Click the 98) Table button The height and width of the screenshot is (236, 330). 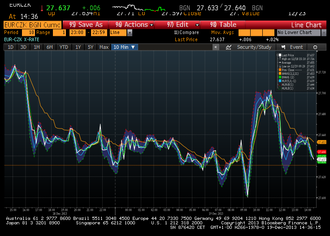coord(223,25)
